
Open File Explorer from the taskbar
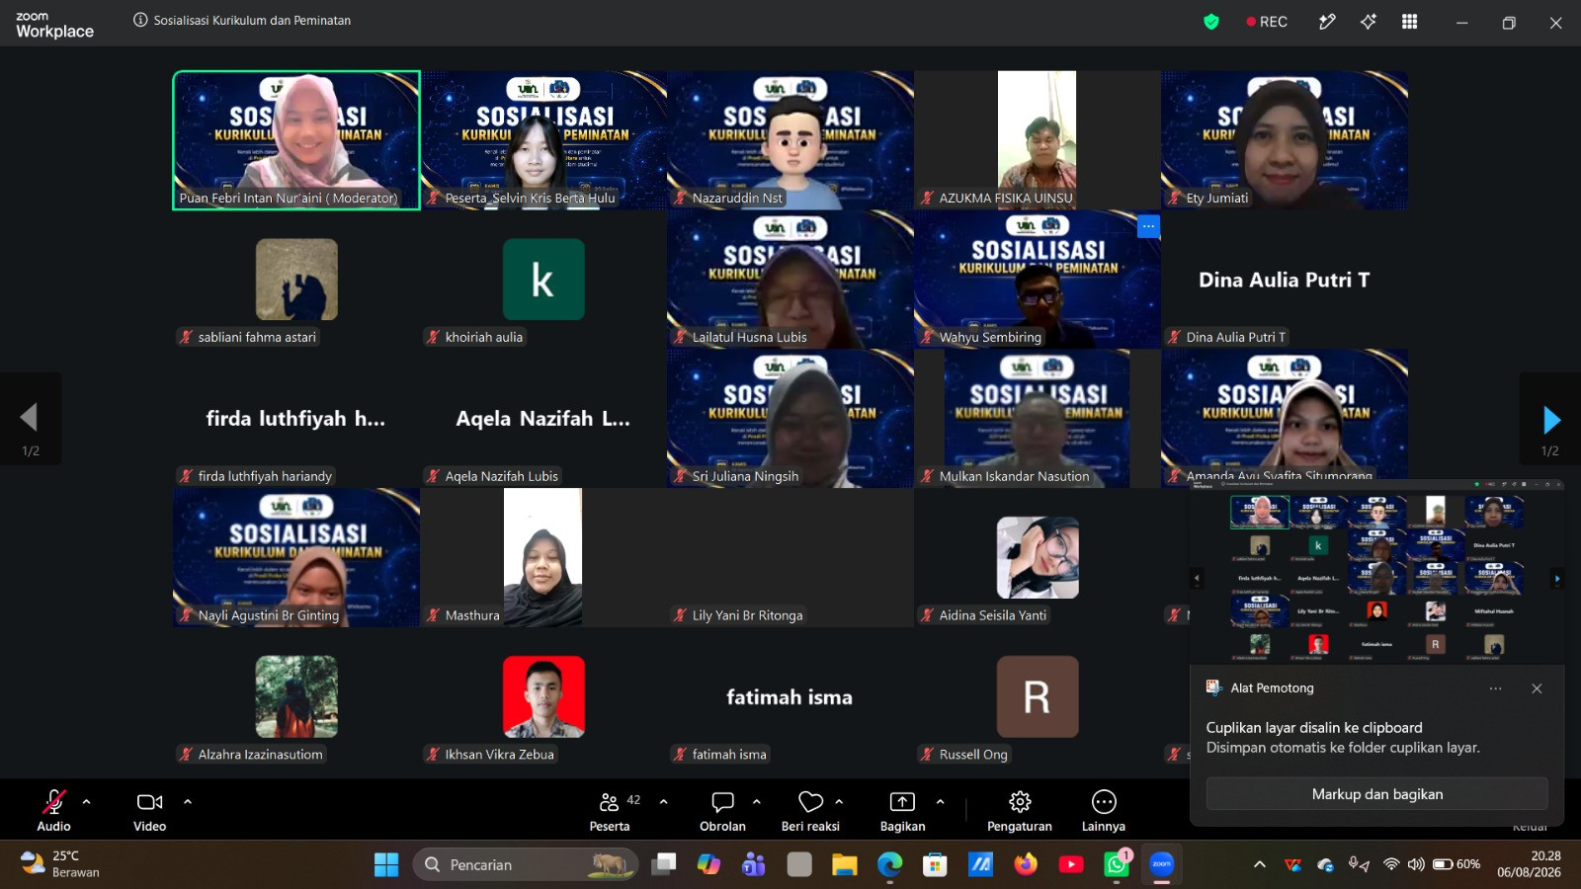tap(845, 864)
